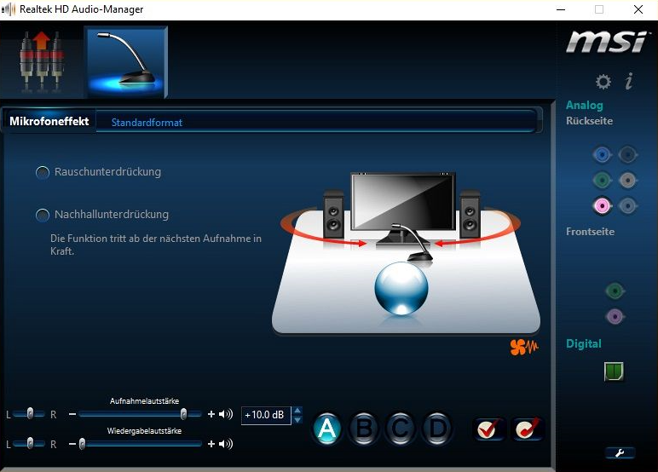The height and width of the screenshot is (472, 658).
Task: Select the microphone device tab
Action: 126,61
